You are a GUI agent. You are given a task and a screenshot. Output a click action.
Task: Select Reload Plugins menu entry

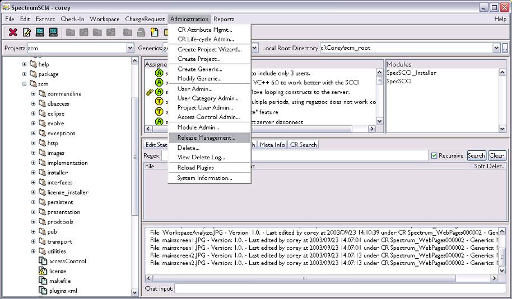pyautogui.click(x=210, y=168)
